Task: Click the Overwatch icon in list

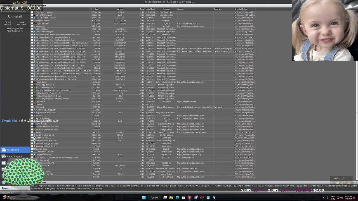Action: pyautogui.click(x=34, y=107)
